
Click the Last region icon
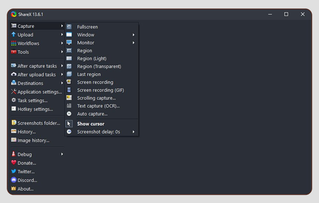69,74
